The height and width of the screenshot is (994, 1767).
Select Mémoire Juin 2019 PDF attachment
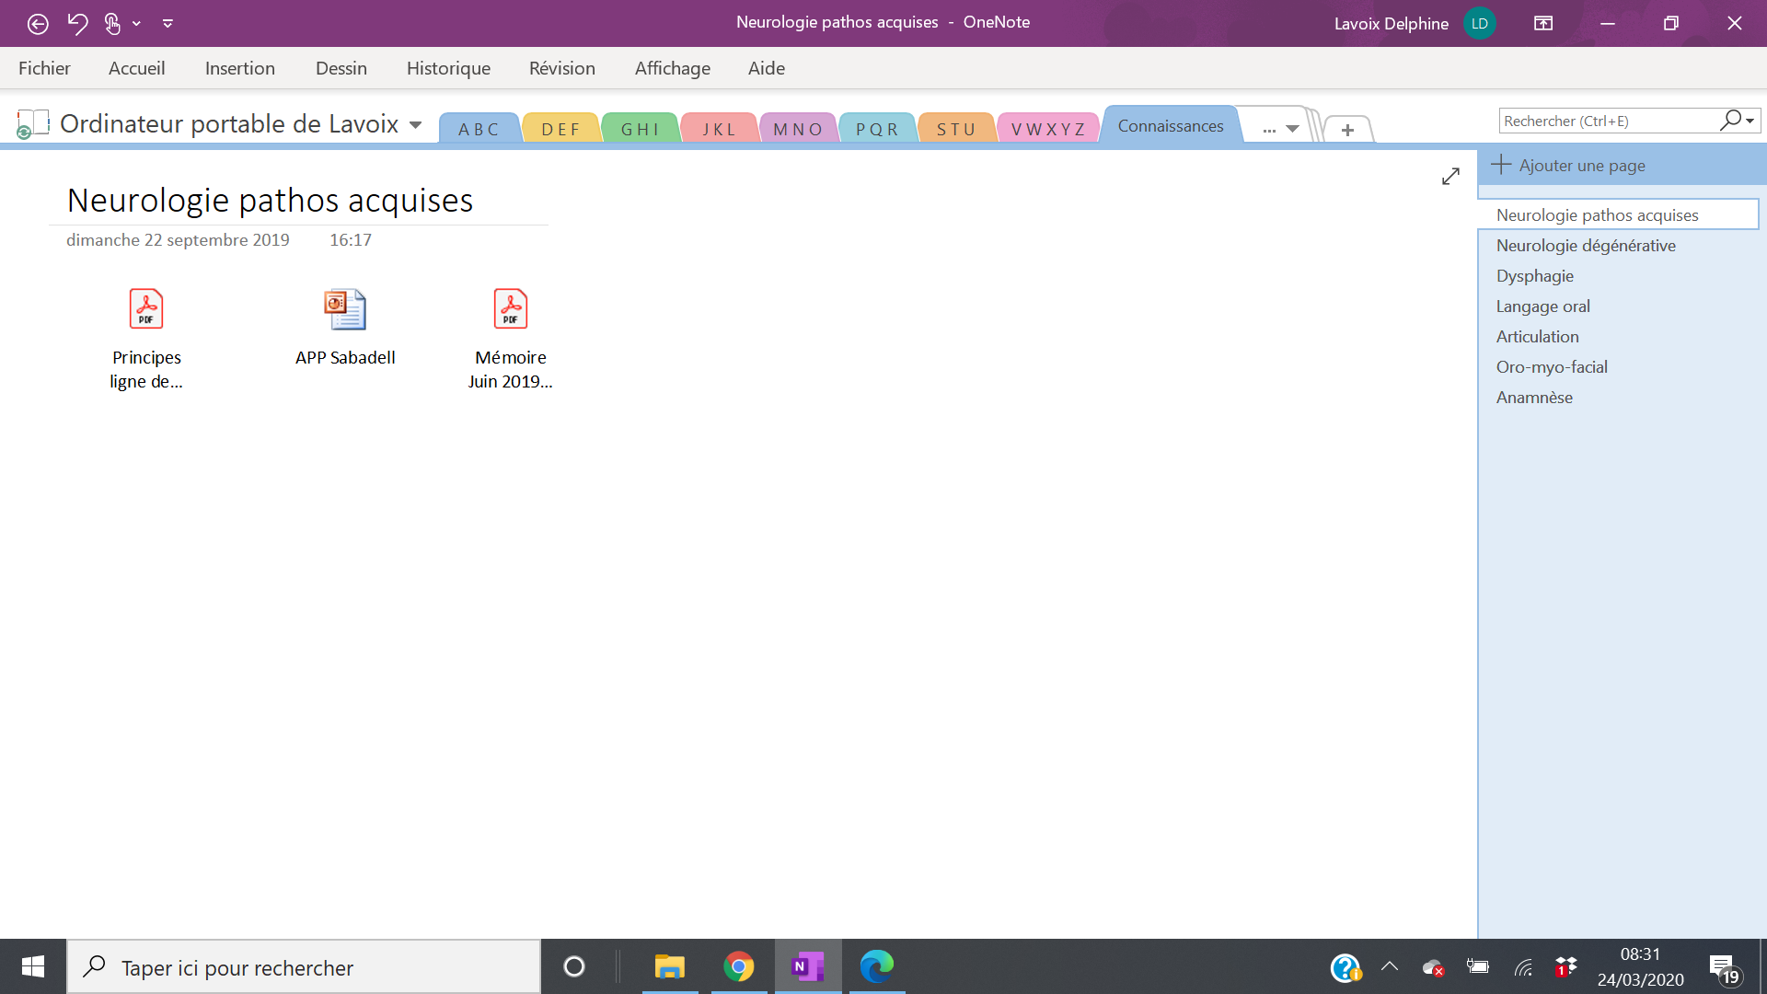511,340
